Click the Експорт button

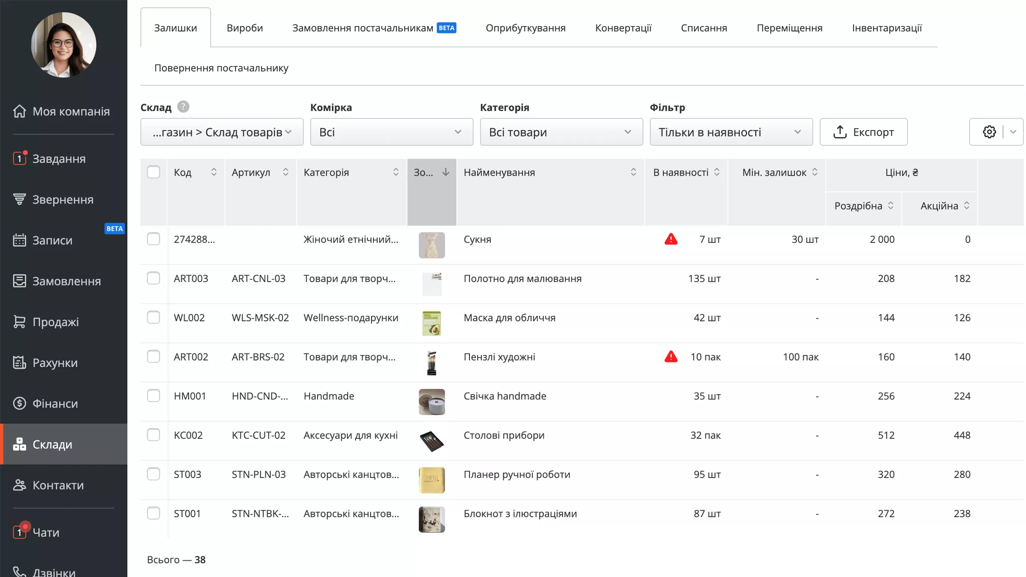pos(863,132)
